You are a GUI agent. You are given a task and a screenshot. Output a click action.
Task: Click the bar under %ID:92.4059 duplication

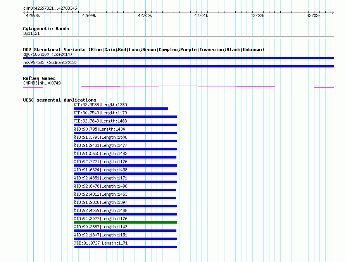click(x=126, y=214)
